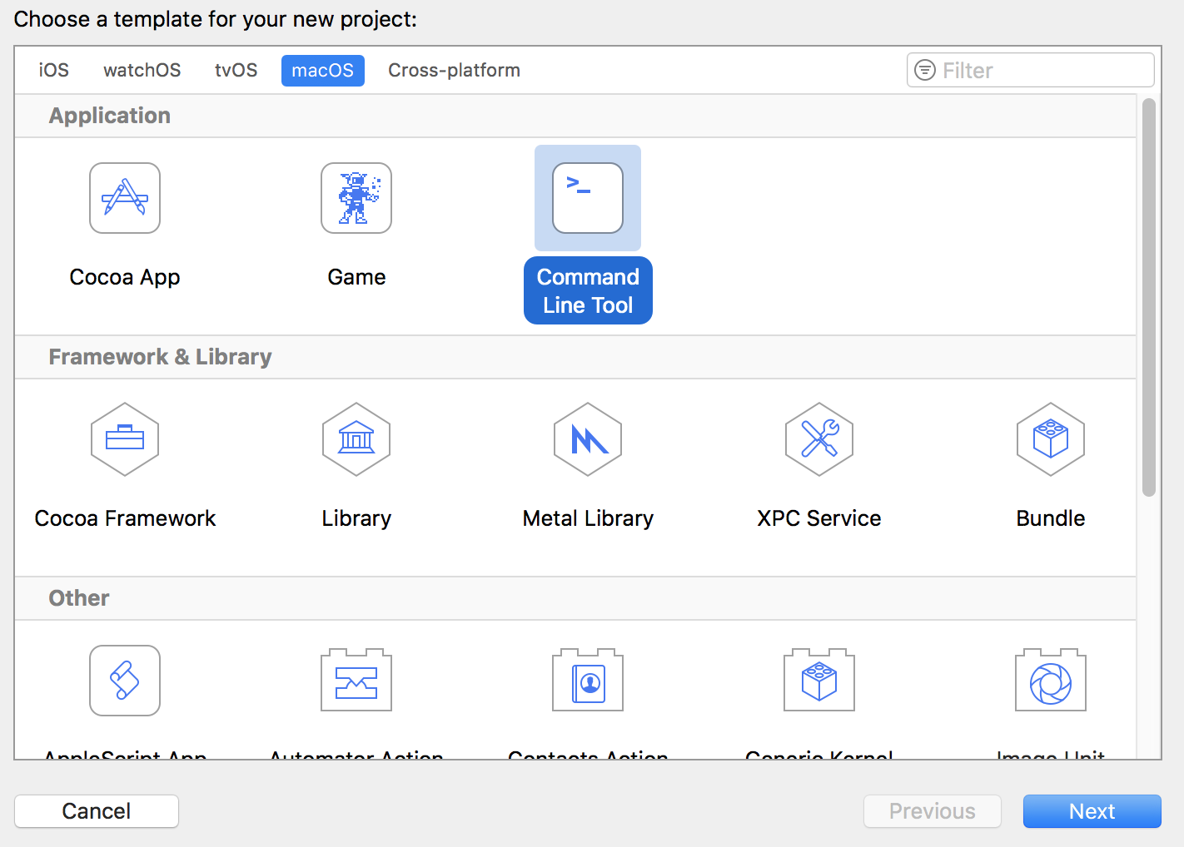Viewport: 1184px width, 847px height.
Task: Click the Game label text
Action: [356, 277]
